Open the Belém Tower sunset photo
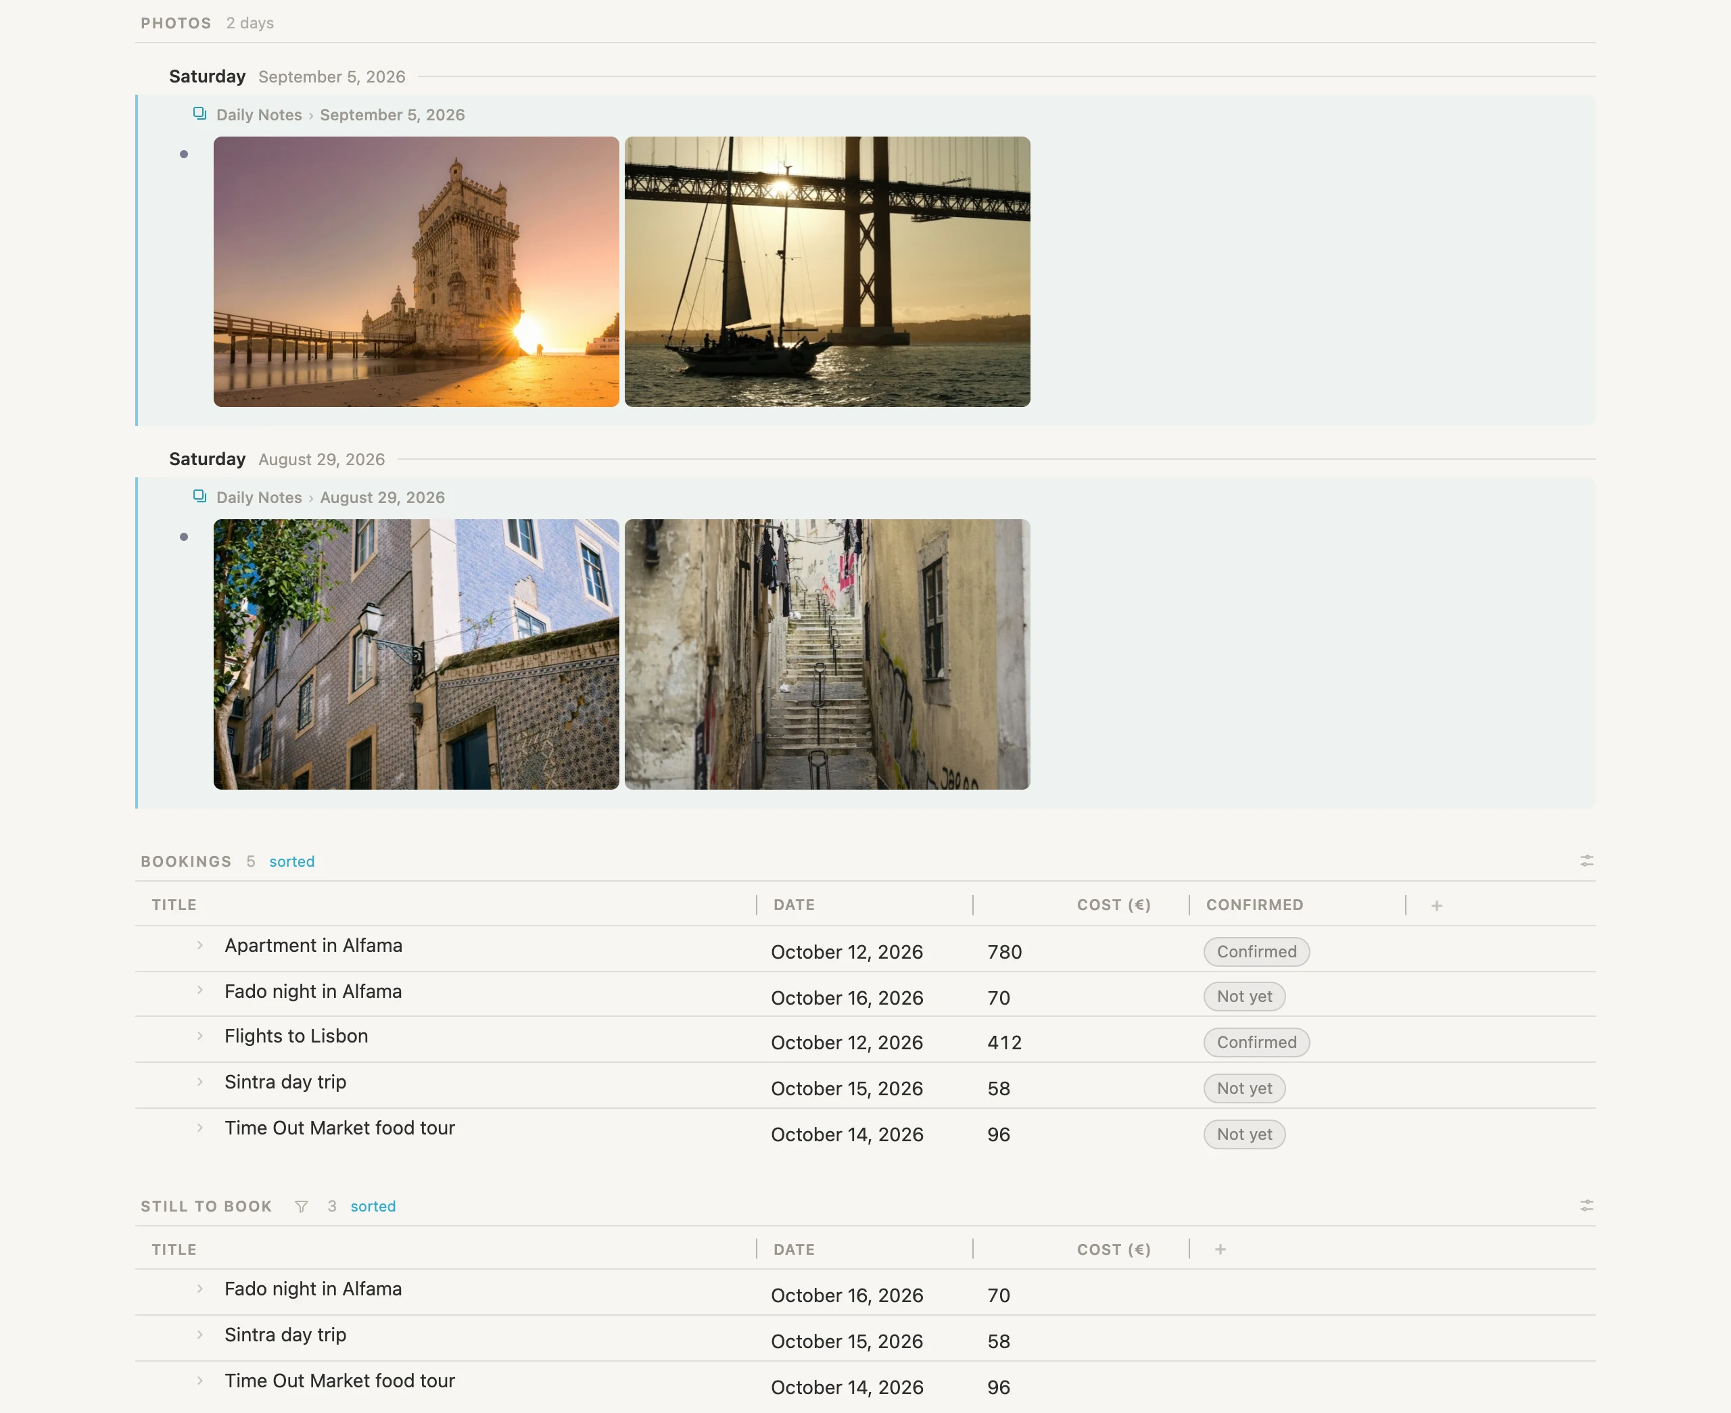Screen dimensions: 1731x1413 (x=416, y=272)
